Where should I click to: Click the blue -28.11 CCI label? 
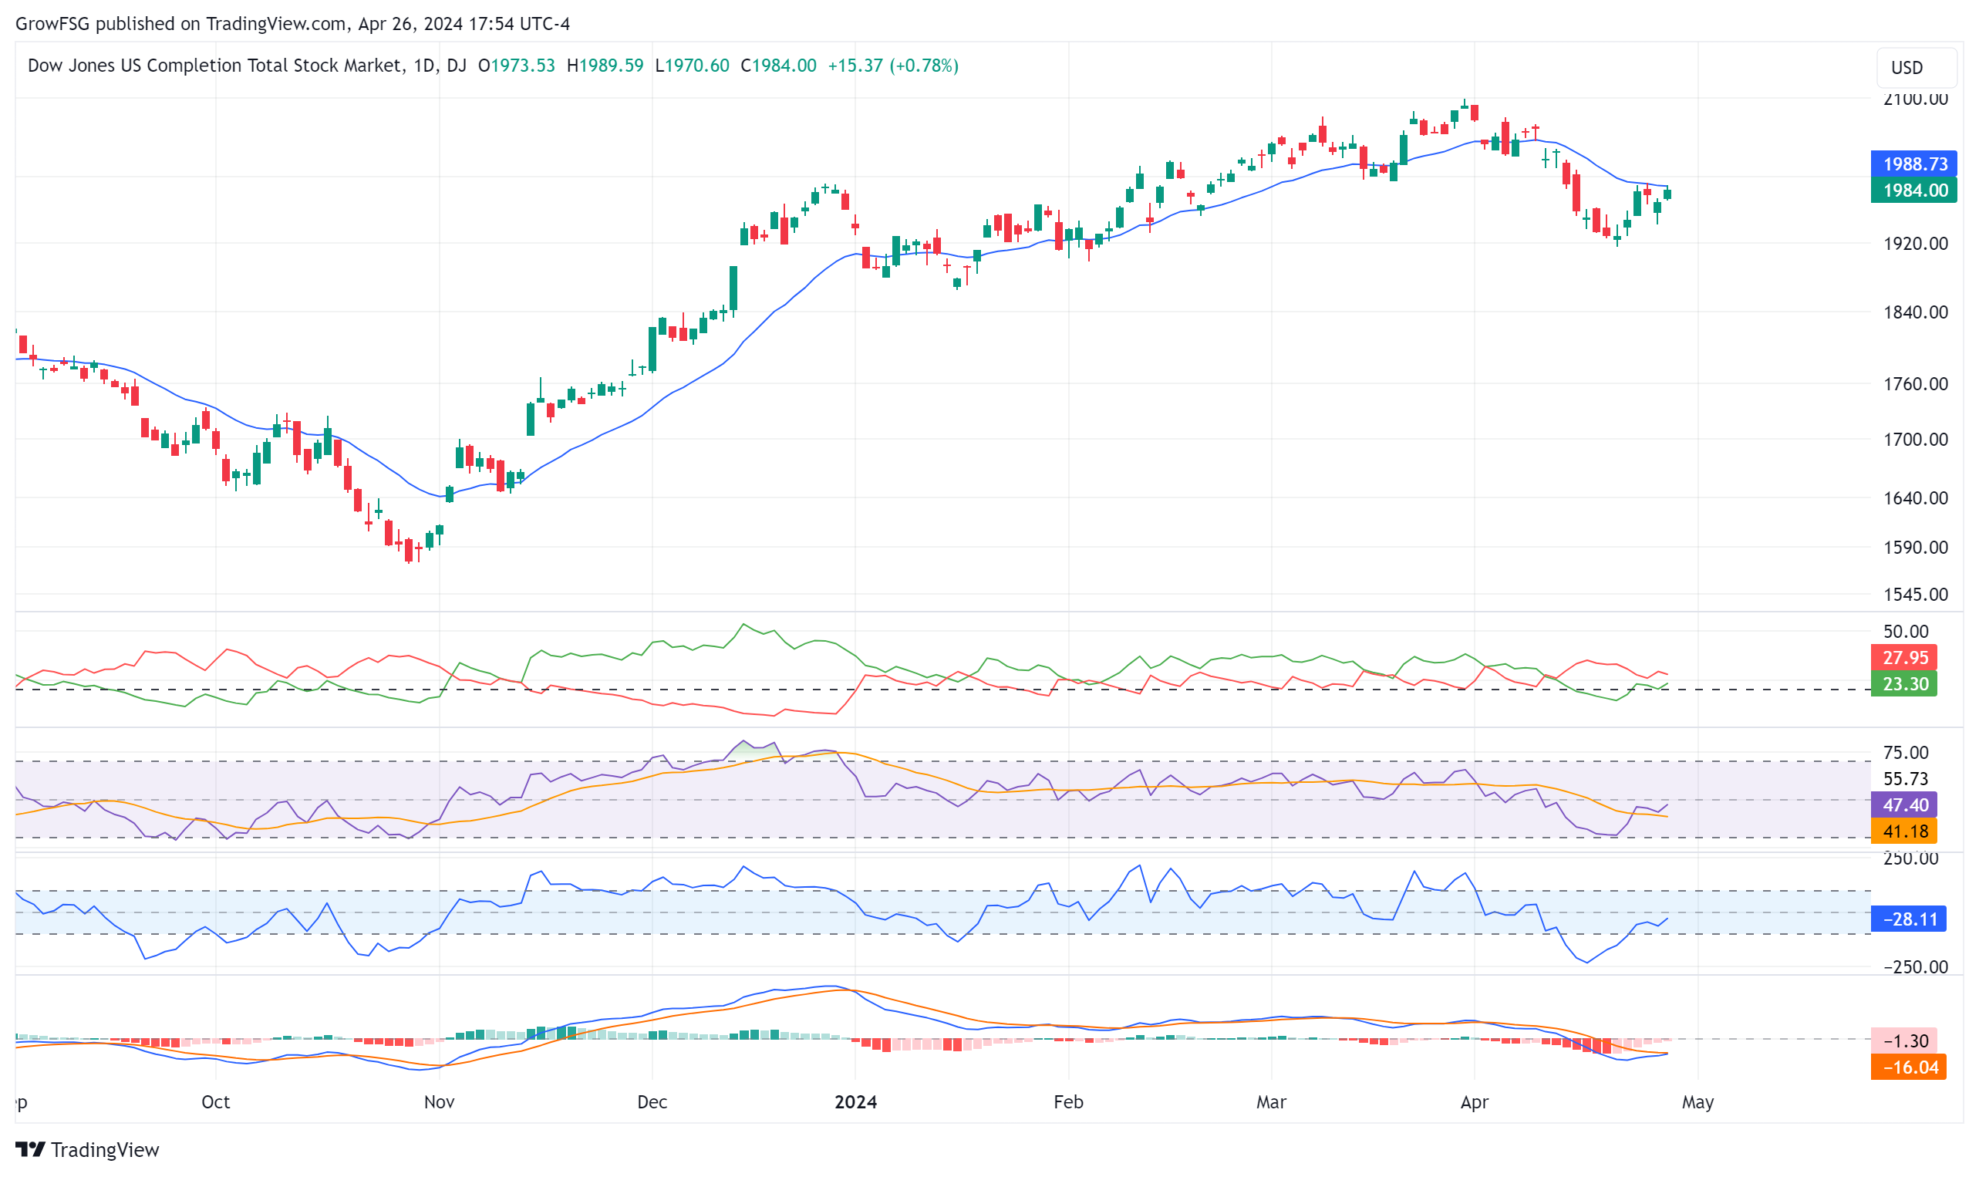point(1907,919)
